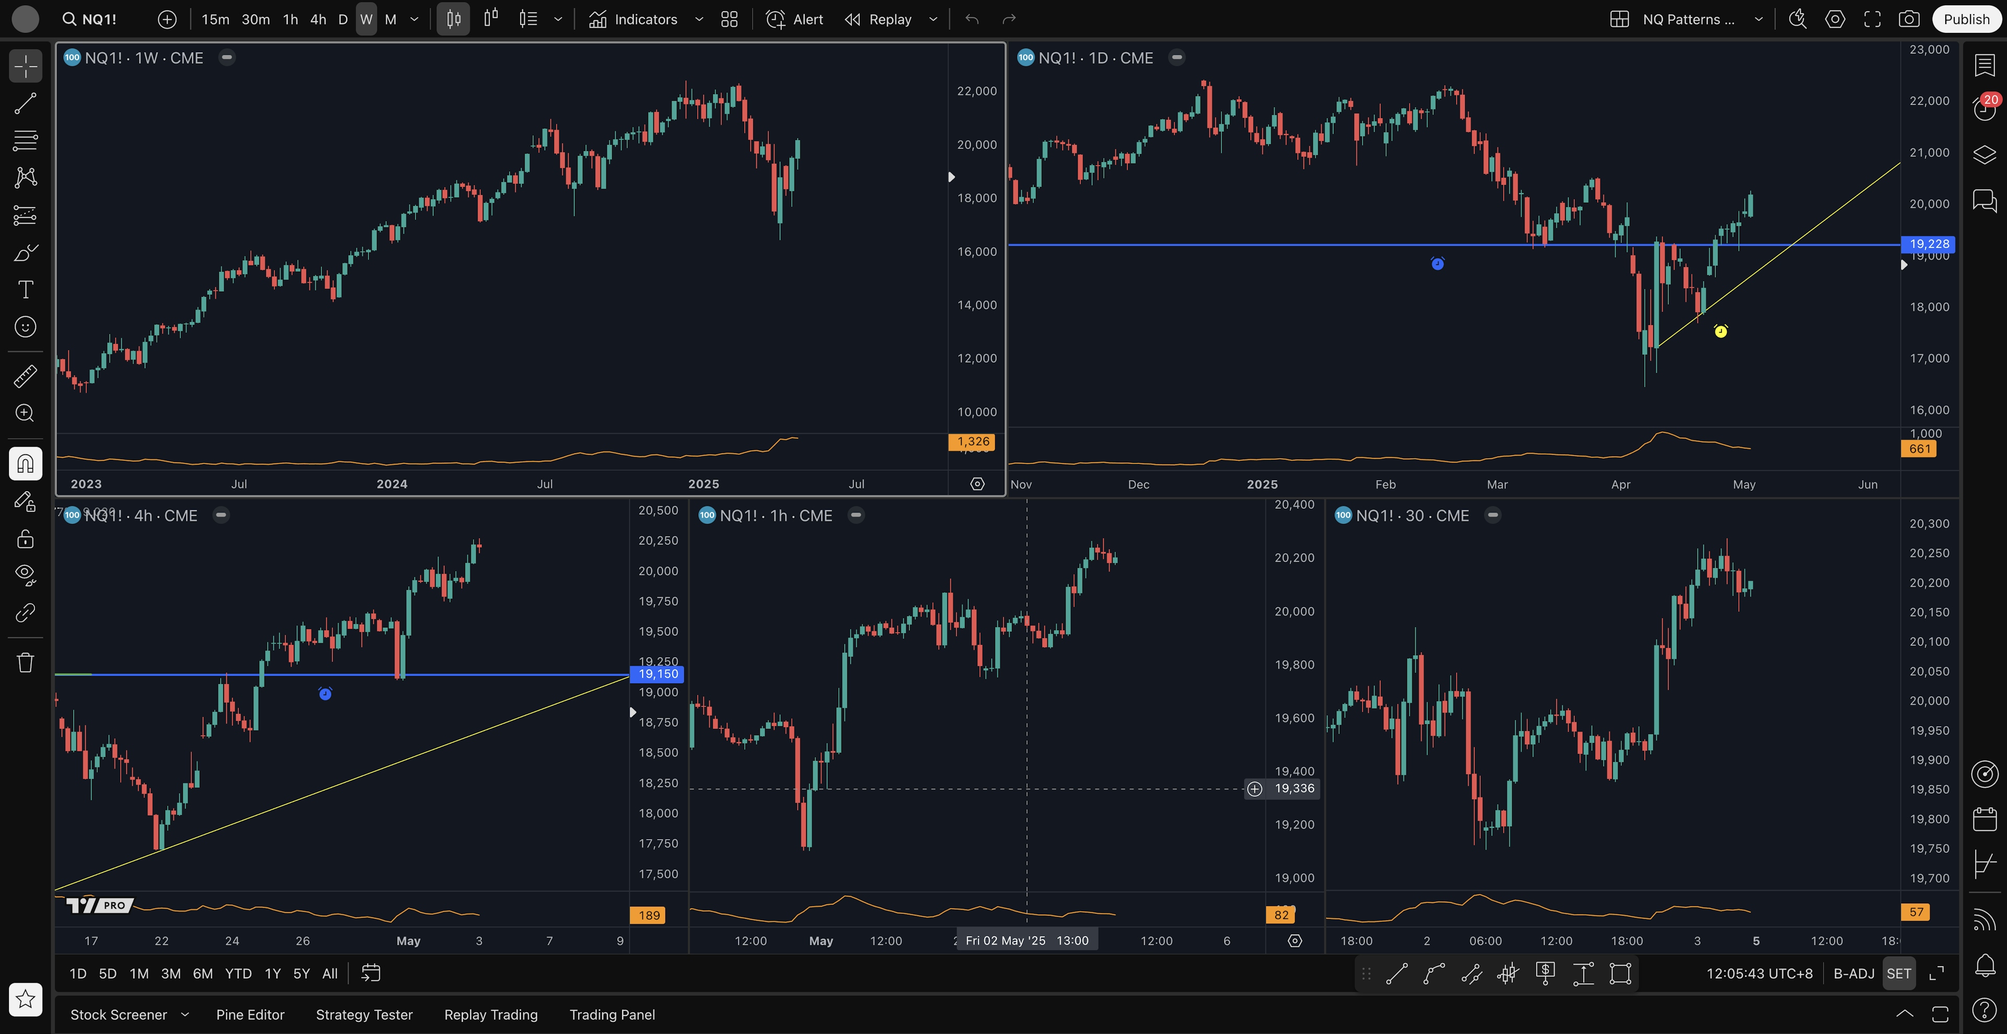
Task: Pick the ruler measure tool
Action: (x=25, y=376)
